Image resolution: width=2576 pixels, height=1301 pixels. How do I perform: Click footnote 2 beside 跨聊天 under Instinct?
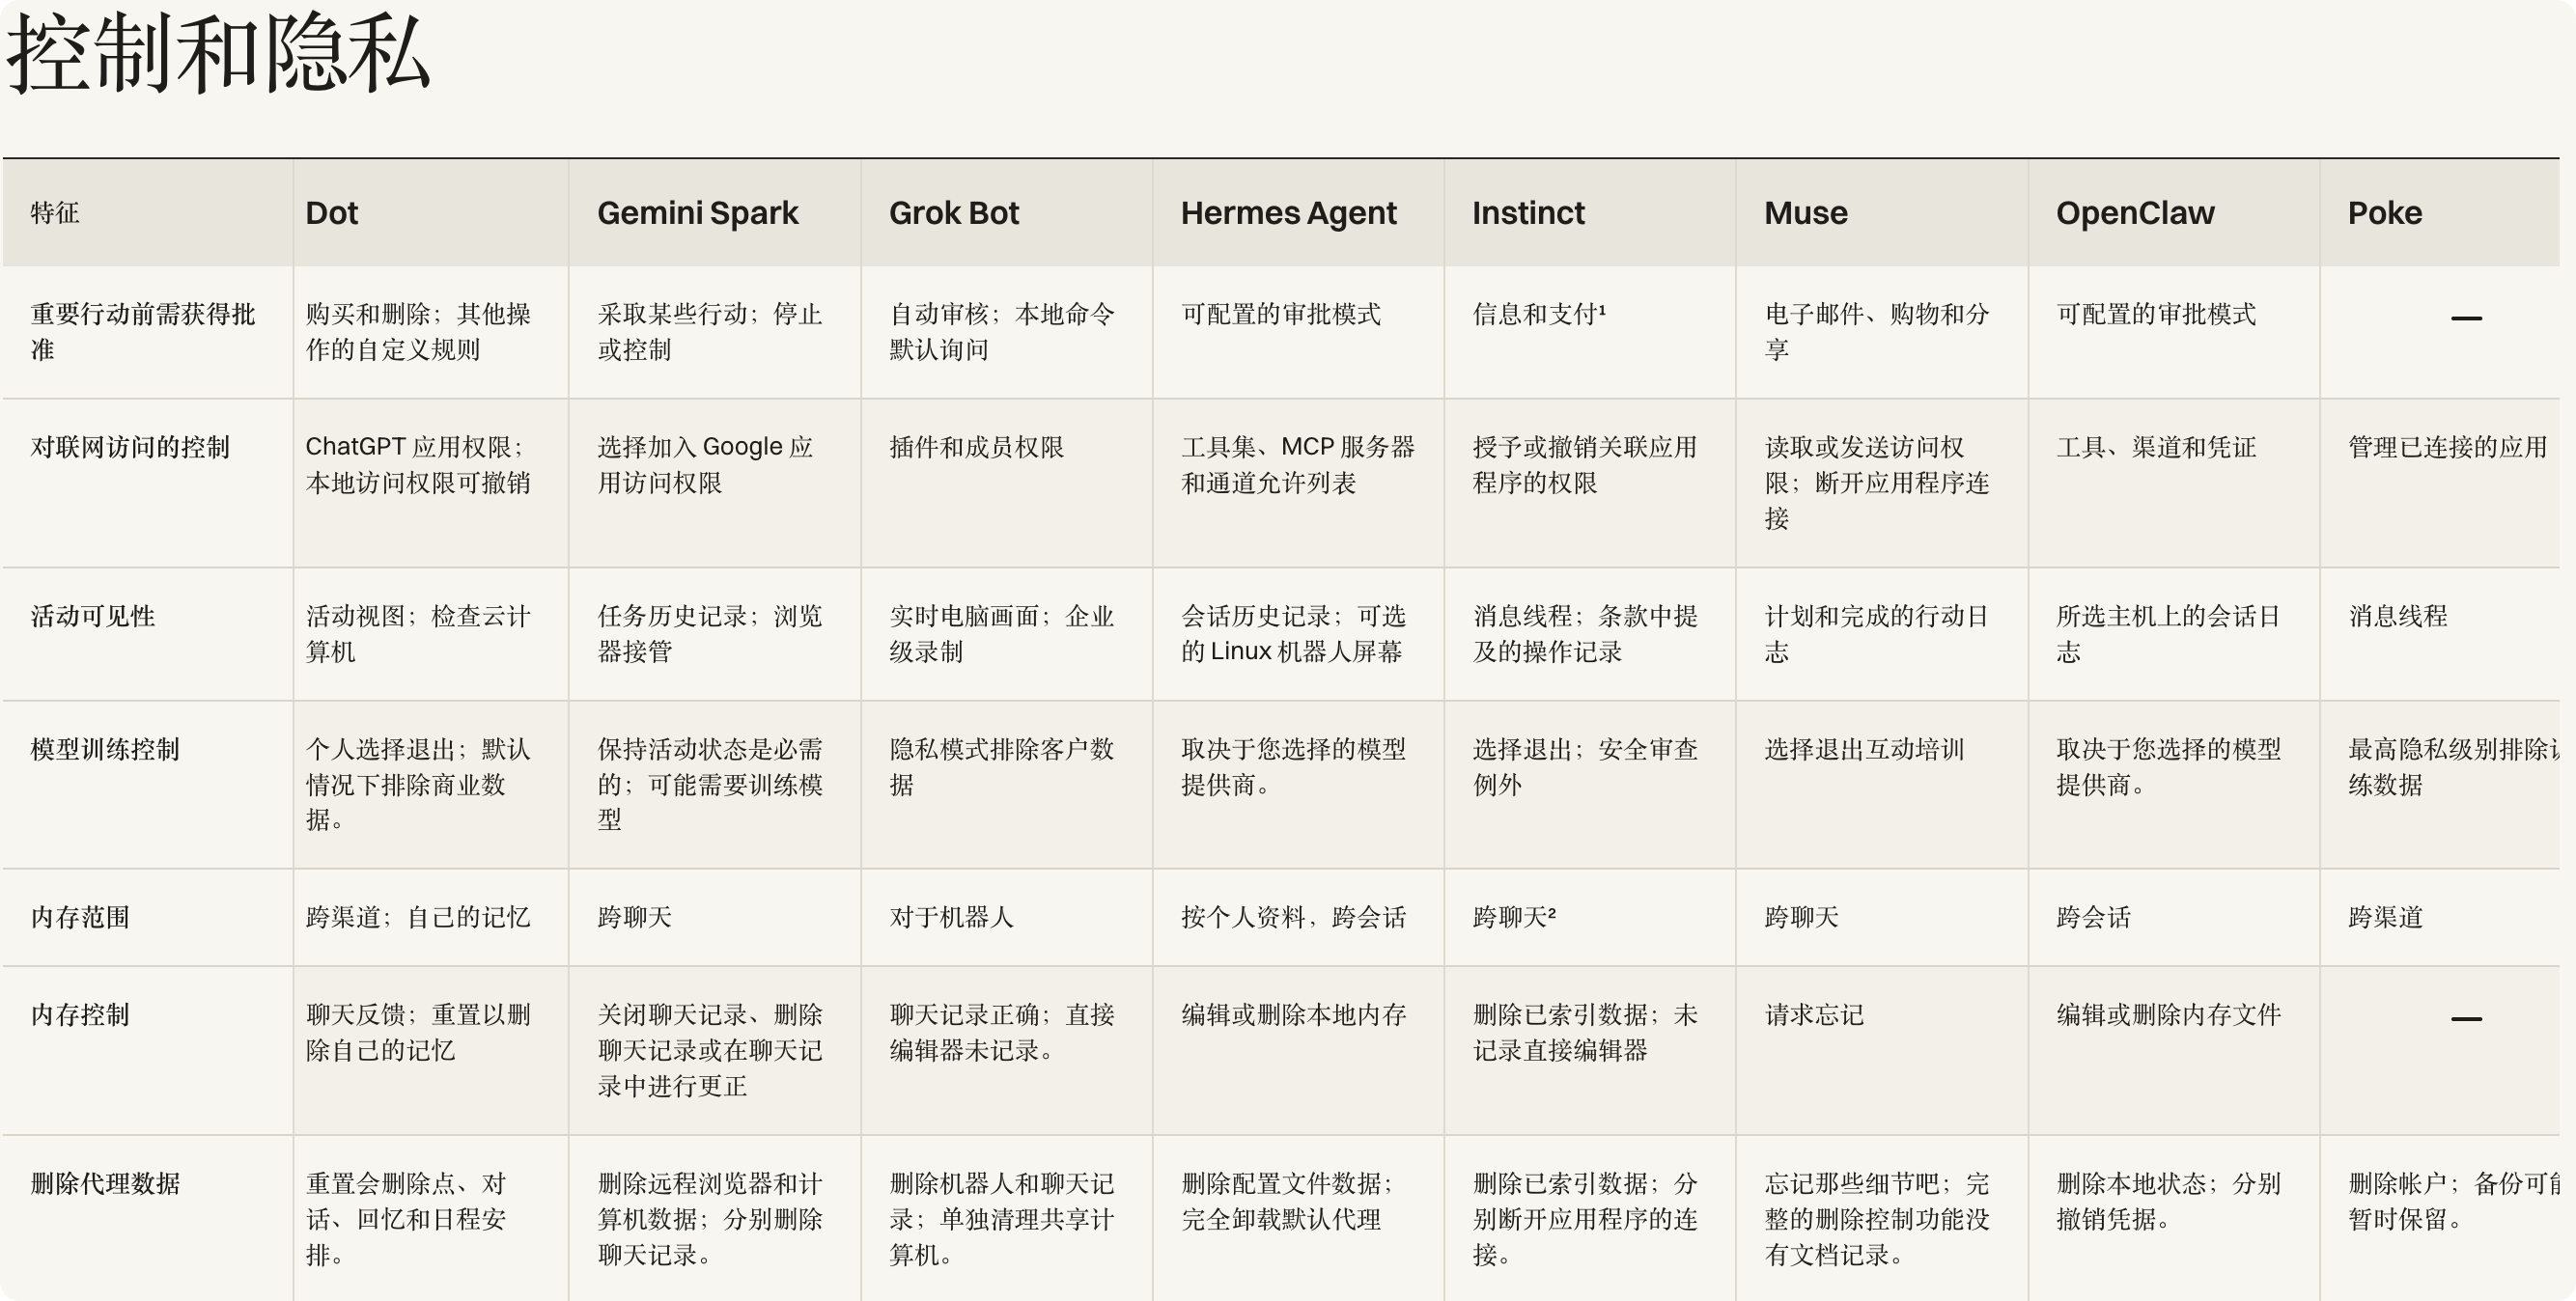(x=1551, y=912)
